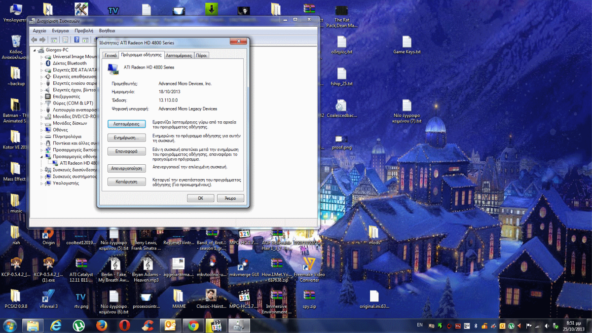Click Advanced Micro Legacy Devices signer text
Screen dimensions: 592x333
pos(187,109)
